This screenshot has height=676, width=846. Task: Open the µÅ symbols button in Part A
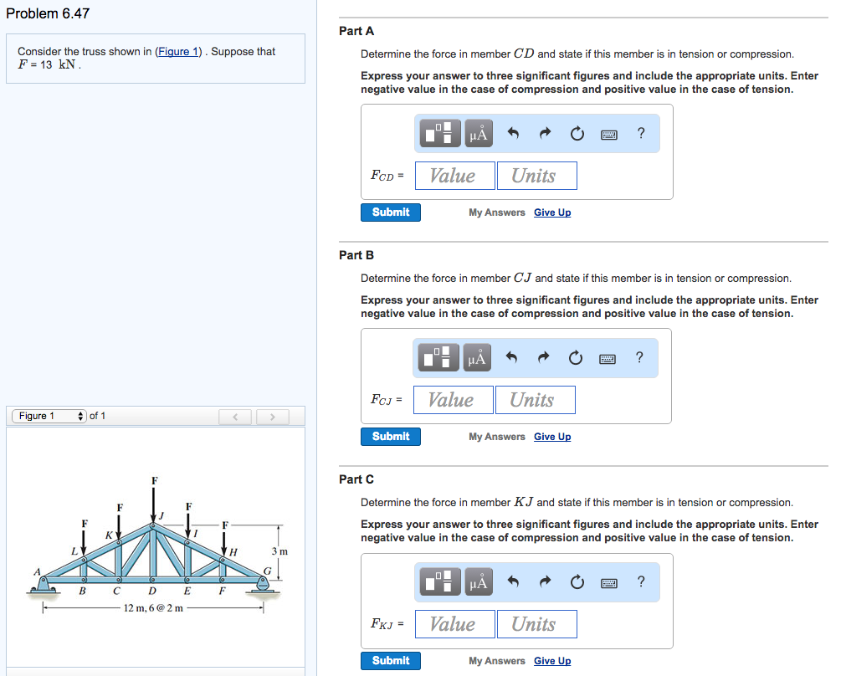479,133
